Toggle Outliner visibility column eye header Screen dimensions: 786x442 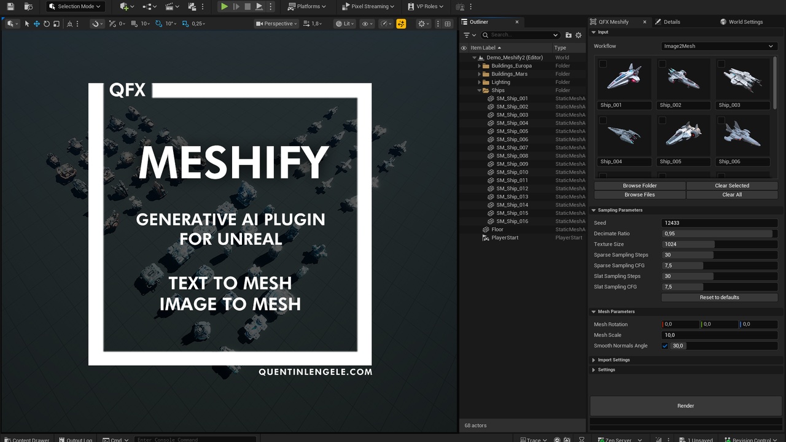(464, 47)
